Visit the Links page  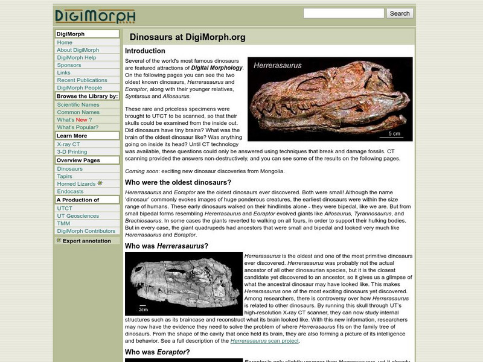[63, 72]
